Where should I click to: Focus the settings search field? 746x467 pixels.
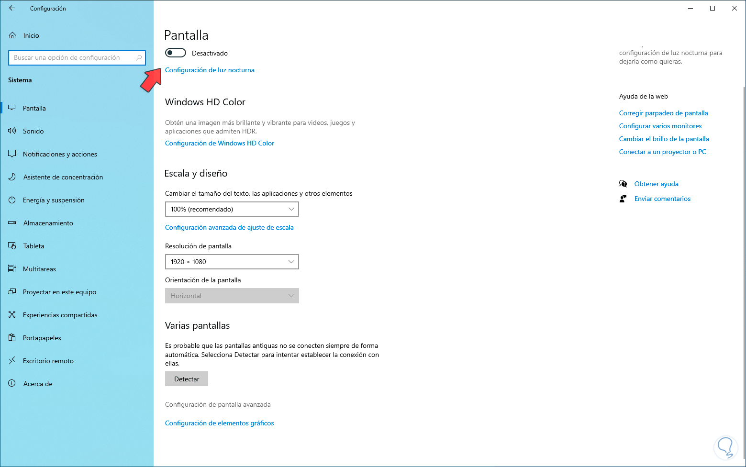point(77,58)
